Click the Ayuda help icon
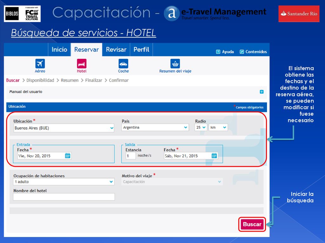The image size is (325, 243). 218,52
